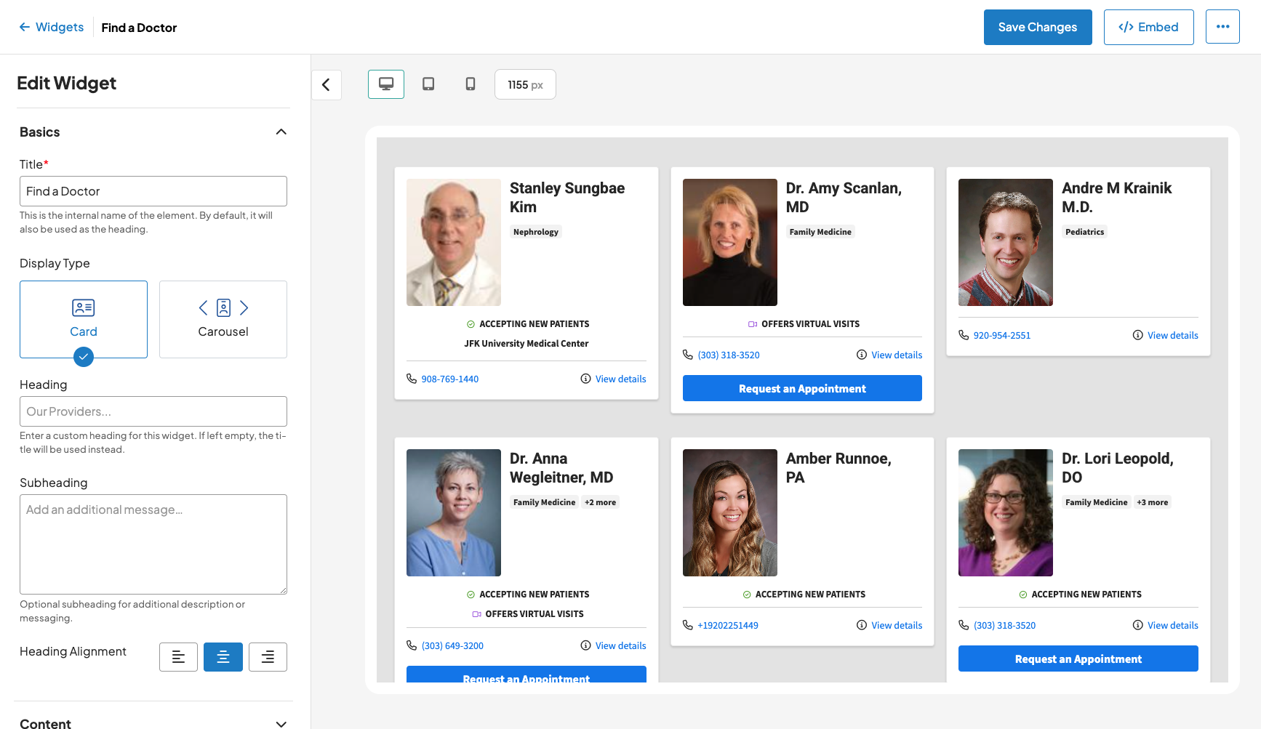
Task: Open the Find a Doctor breadcrumb tab
Action: (139, 28)
